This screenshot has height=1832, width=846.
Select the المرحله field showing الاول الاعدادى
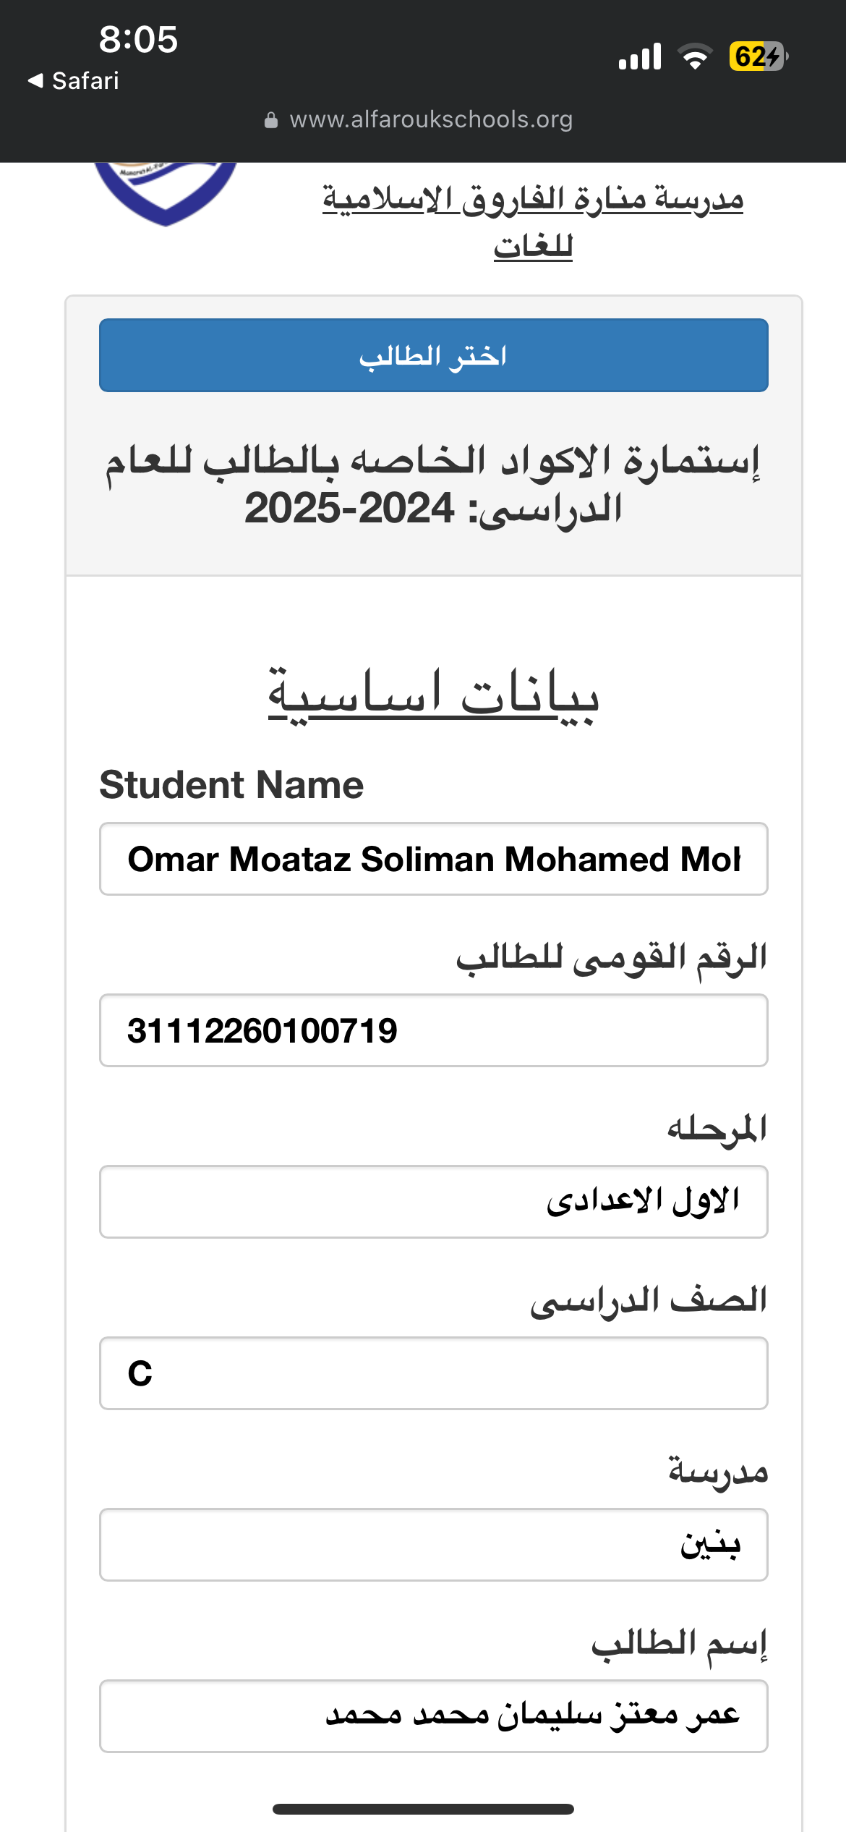tap(433, 1202)
